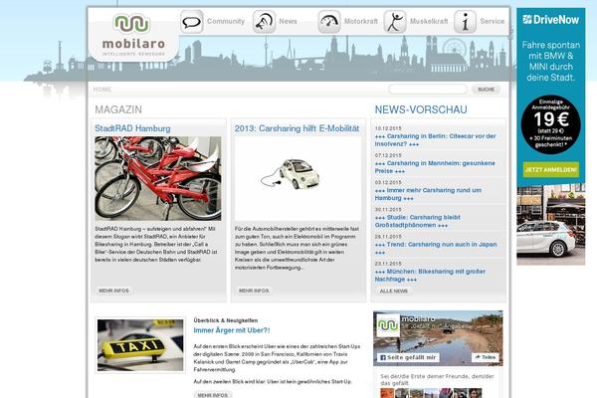Click the date 10.12.2015
Screen dimensions: 597x398
tap(388, 128)
